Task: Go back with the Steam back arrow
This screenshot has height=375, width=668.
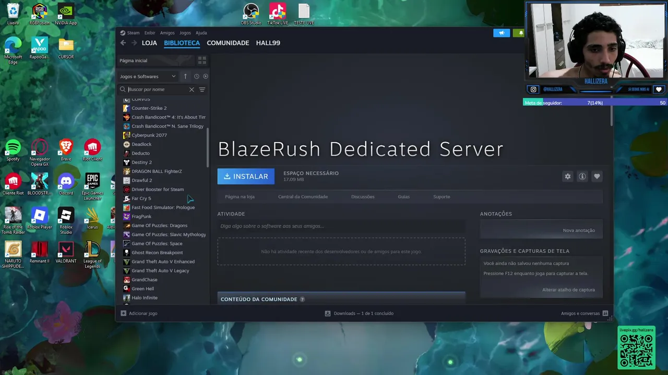Action: (x=123, y=43)
